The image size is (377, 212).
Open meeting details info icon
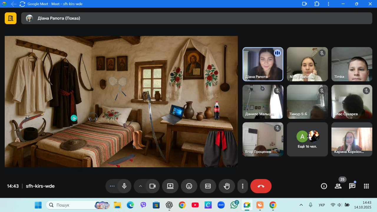click(x=324, y=186)
